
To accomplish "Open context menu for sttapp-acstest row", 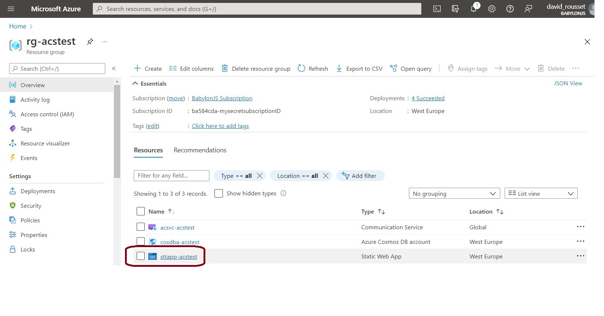I will click(x=580, y=256).
